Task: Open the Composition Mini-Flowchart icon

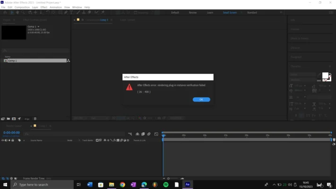Action: pyautogui.click(x=130, y=134)
